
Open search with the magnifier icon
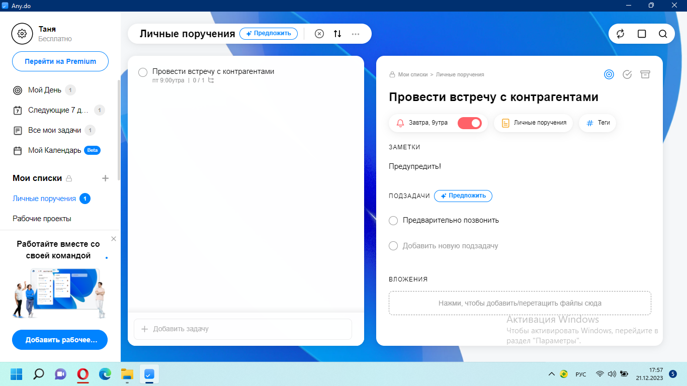pos(663,34)
